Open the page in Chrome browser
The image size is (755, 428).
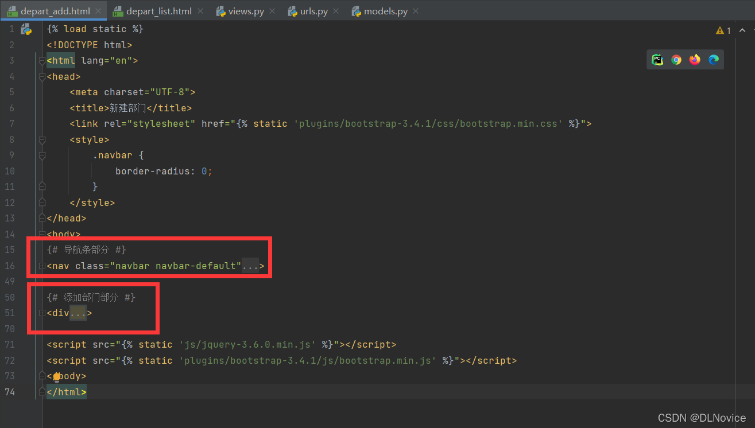pos(676,60)
